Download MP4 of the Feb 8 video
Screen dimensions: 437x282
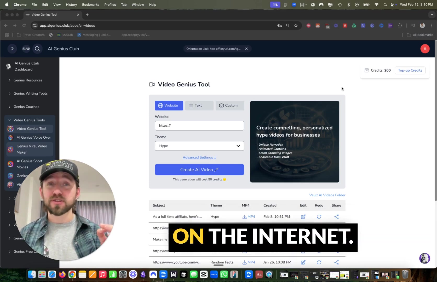coord(249,217)
